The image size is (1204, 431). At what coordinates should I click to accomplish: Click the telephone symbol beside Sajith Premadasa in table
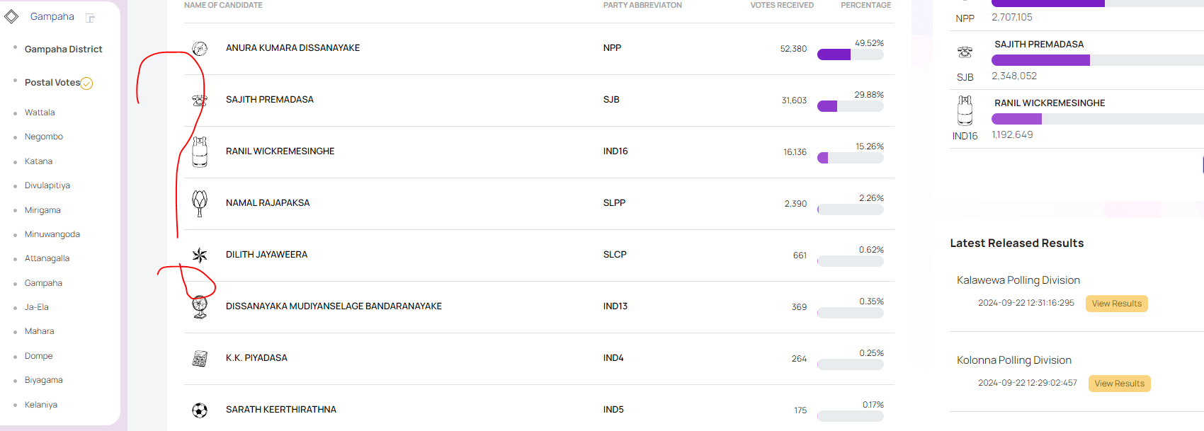(x=200, y=100)
